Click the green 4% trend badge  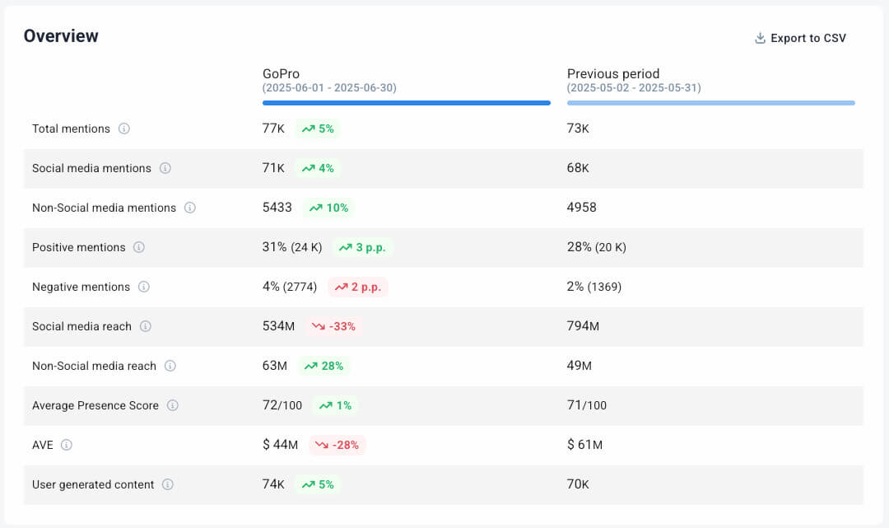(318, 168)
